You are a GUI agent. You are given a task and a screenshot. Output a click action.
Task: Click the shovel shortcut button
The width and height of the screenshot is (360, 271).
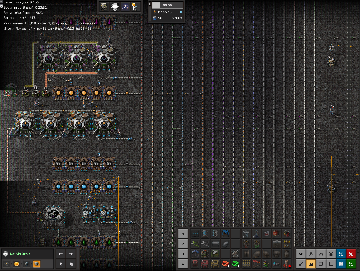point(301,264)
